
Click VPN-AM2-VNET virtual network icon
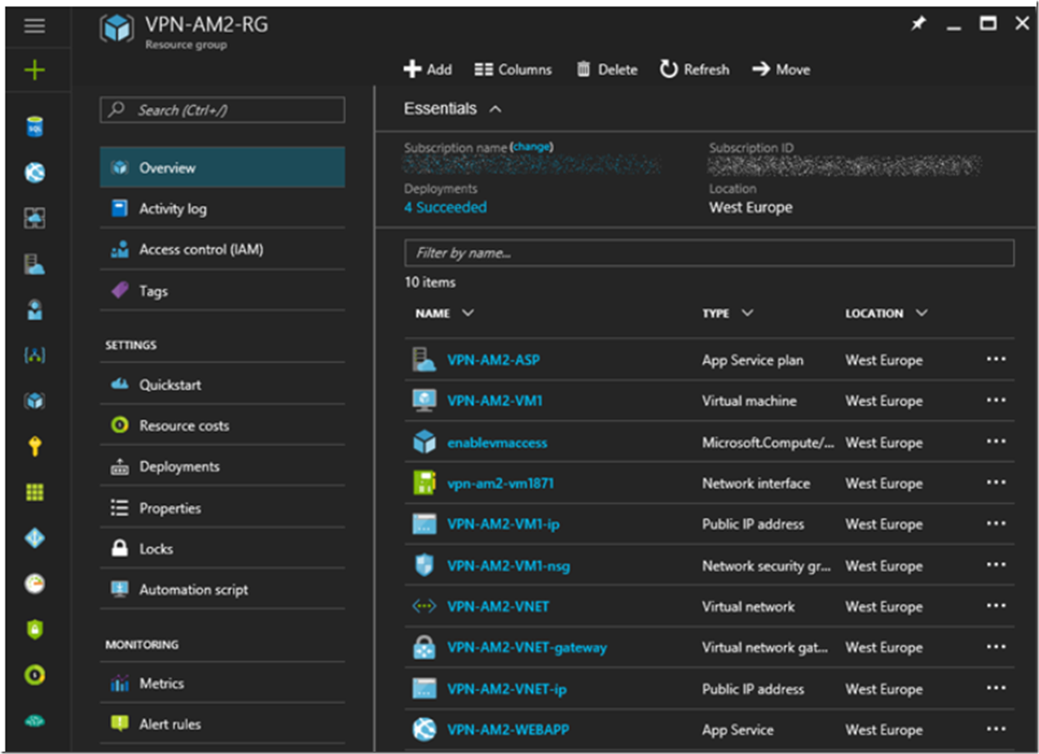coord(424,606)
